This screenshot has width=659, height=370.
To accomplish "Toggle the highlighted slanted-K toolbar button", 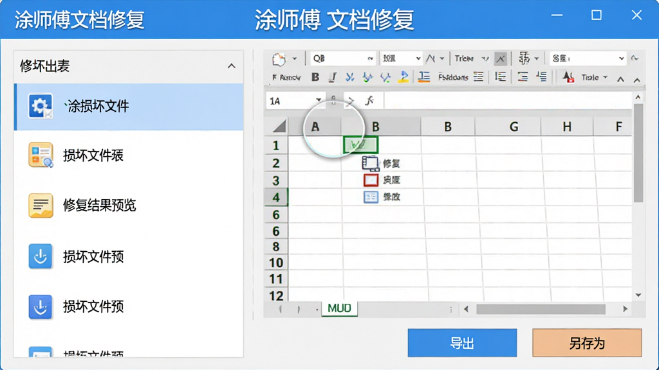I will [500, 58].
